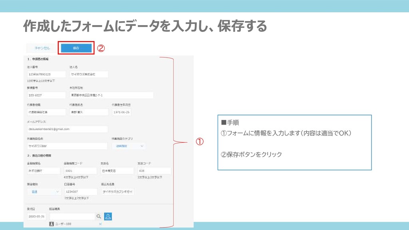Click the 休業施設名称 field with サイボウズBar
Screen dimensions: 409x230
click(x=67, y=146)
